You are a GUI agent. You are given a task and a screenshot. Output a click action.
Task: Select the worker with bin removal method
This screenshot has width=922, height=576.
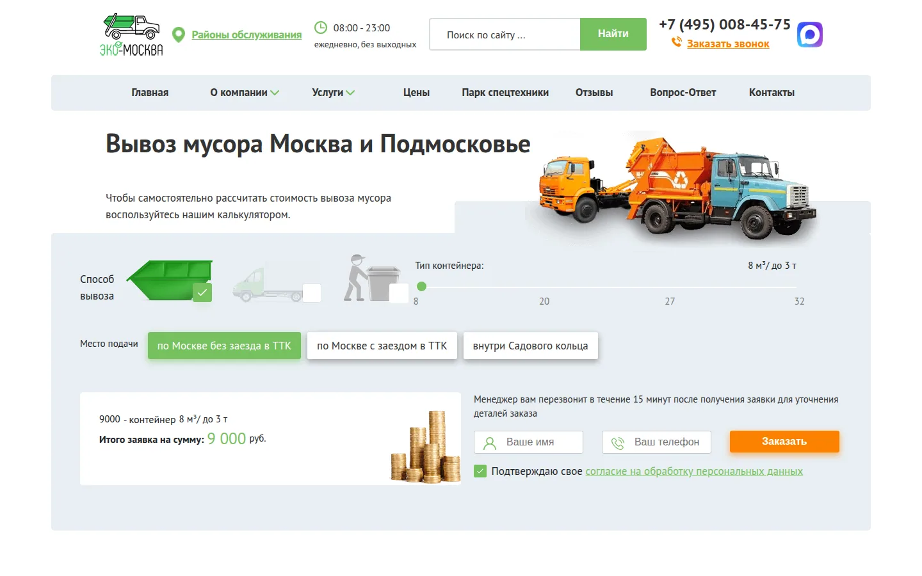point(375,278)
